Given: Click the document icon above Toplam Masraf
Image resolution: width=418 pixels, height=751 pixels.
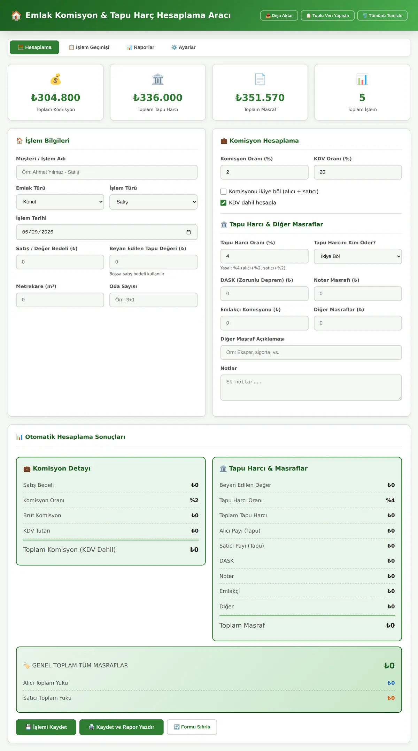Looking at the screenshot, I should [x=260, y=79].
